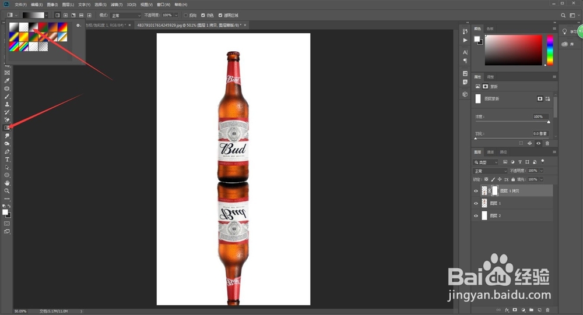Image resolution: width=583 pixels, height=315 pixels.
Task: Select the Eyedropper tool
Action: click(x=6, y=80)
